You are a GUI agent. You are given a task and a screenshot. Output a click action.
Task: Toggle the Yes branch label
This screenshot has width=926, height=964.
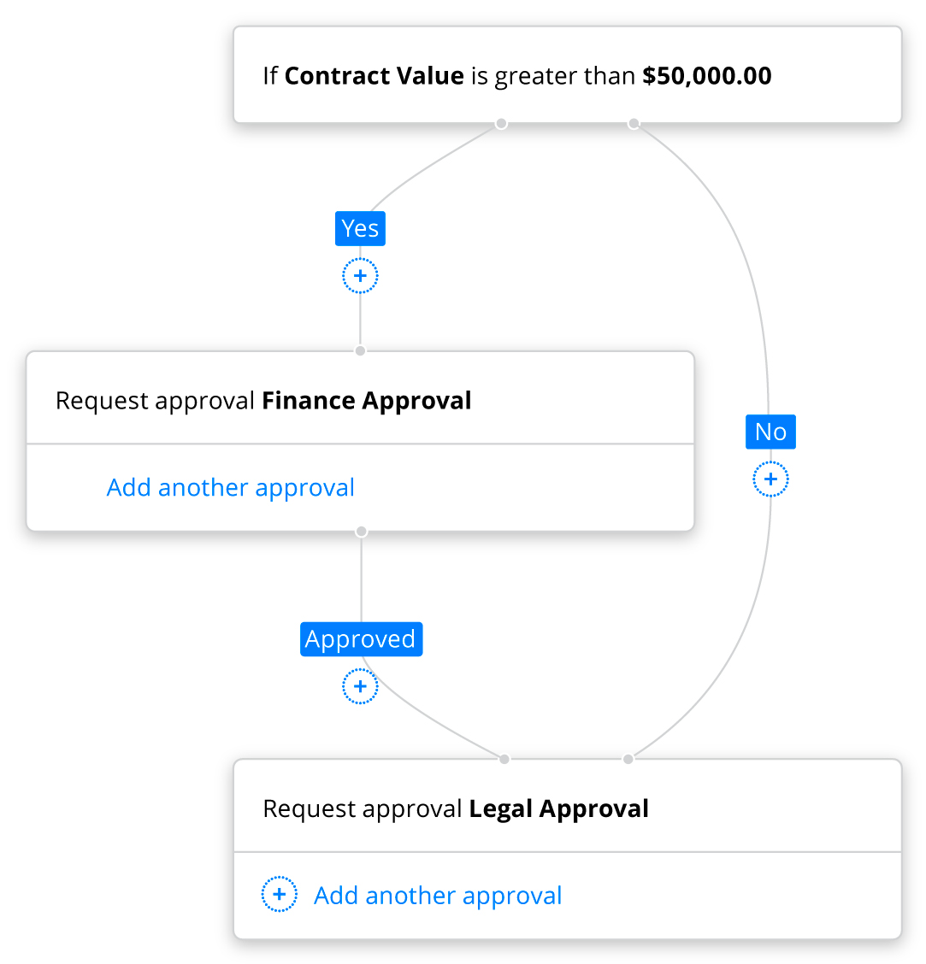click(360, 228)
